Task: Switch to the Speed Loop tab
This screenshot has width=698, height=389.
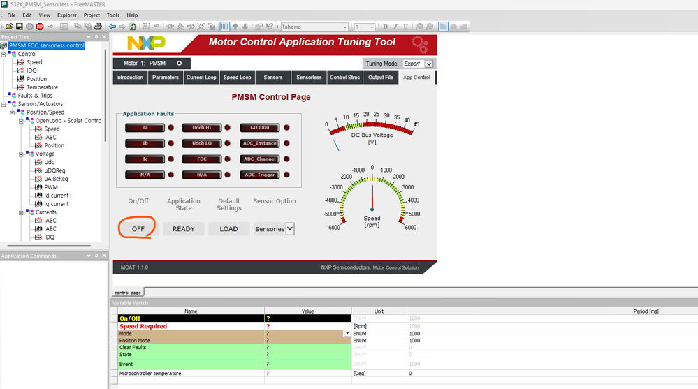Action: click(238, 77)
